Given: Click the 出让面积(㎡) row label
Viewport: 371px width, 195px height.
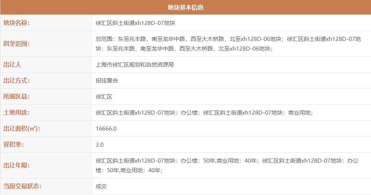Looking at the screenshot, I should [22, 128].
